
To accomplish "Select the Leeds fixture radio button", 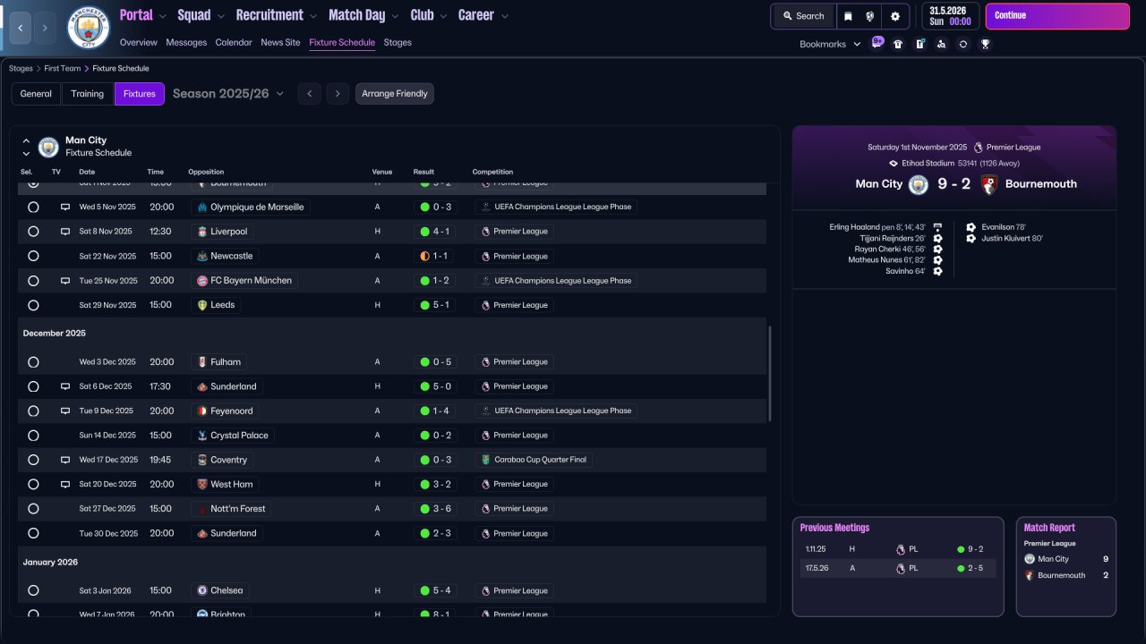I will [33, 305].
